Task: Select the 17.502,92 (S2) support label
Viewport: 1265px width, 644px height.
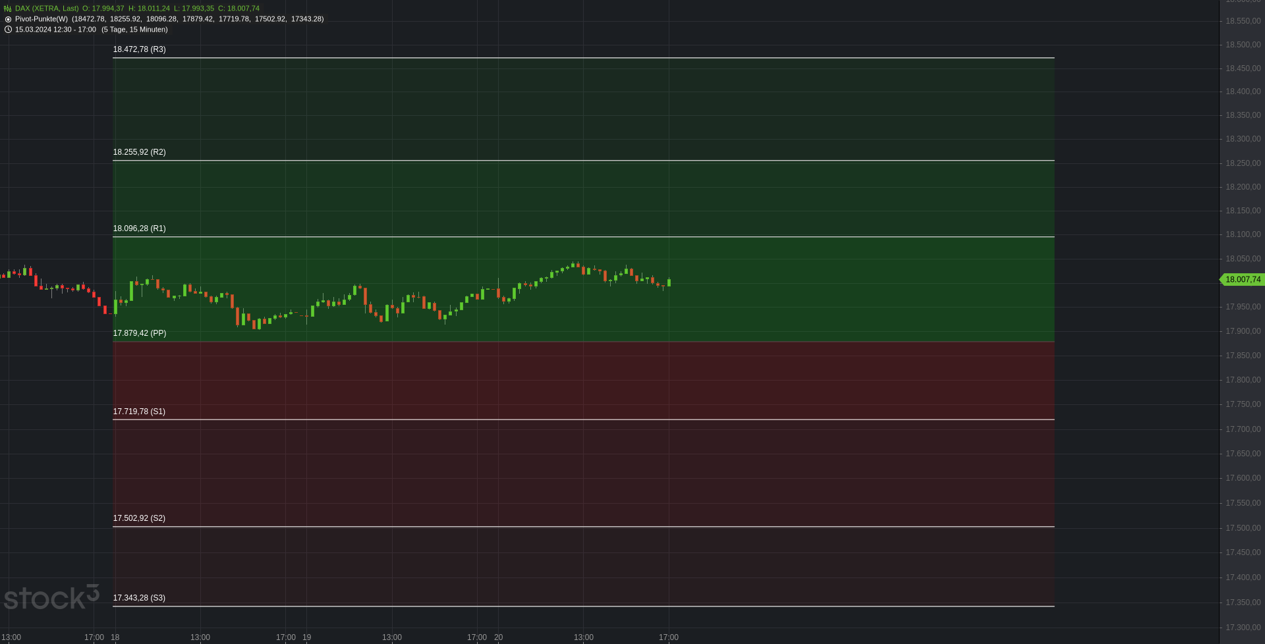Action: tap(139, 518)
